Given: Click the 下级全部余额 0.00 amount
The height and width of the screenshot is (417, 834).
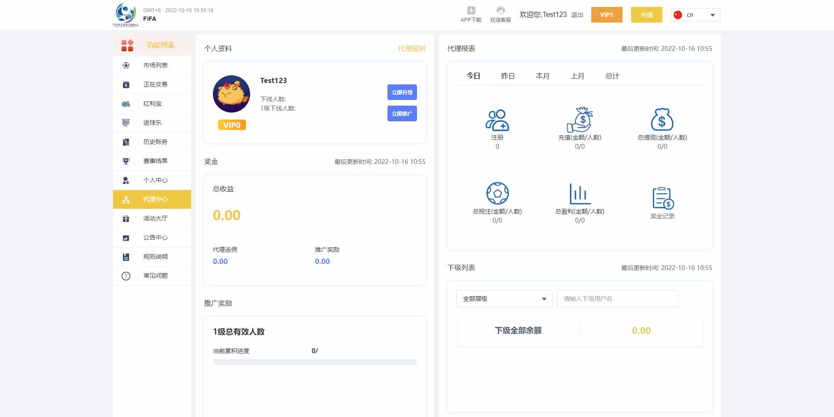Looking at the screenshot, I should (641, 330).
